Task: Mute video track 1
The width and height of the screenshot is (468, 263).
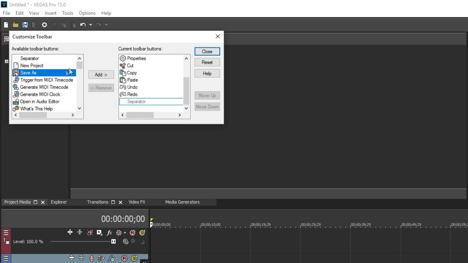Action: point(132,232)
